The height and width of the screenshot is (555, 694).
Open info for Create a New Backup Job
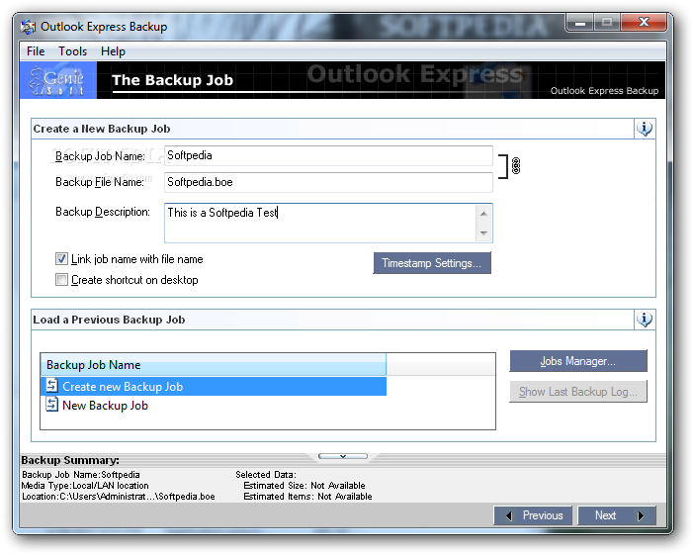click(x=645, y=129)
